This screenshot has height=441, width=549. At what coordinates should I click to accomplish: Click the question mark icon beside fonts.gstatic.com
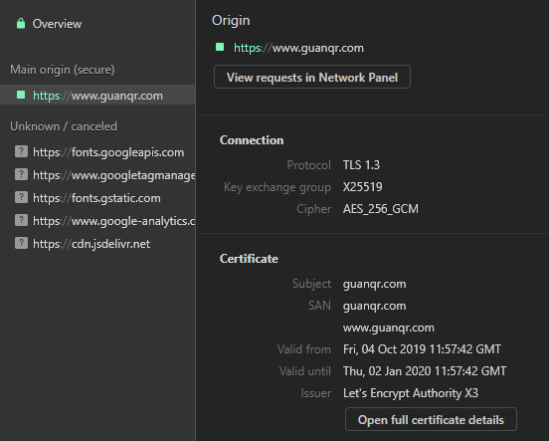[21, 197]
